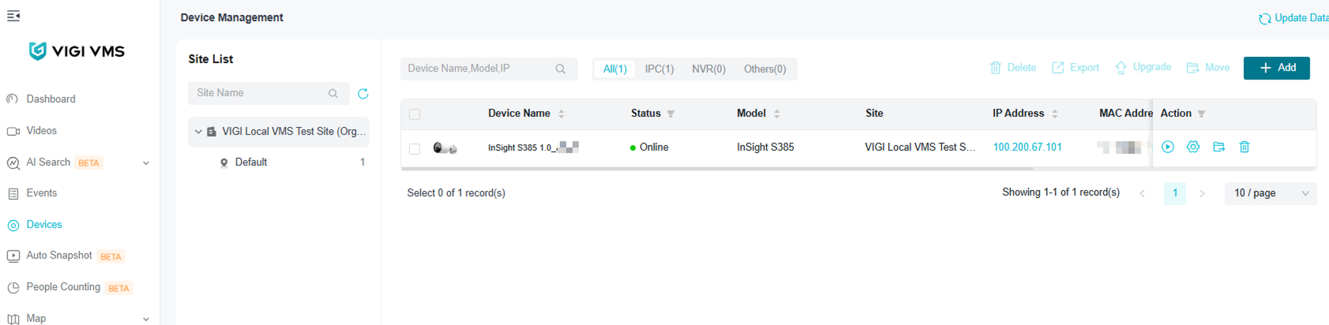Image resolution: width=1329 pixels, height=325 pixels.
Task: Select Devices in the sidebar
Action: (44, 225)
